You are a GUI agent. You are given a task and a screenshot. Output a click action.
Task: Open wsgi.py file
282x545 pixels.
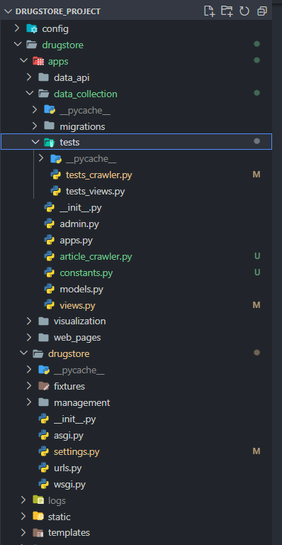coord(69,484)
